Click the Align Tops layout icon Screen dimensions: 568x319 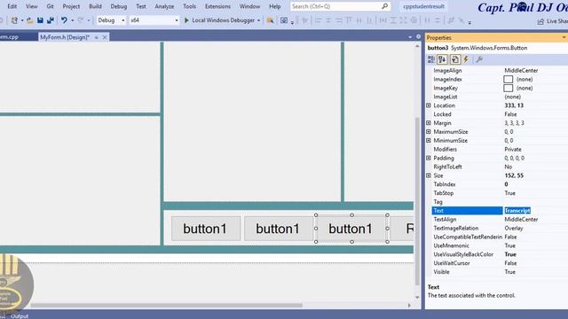pyautogui.click(x=349, y=20)
